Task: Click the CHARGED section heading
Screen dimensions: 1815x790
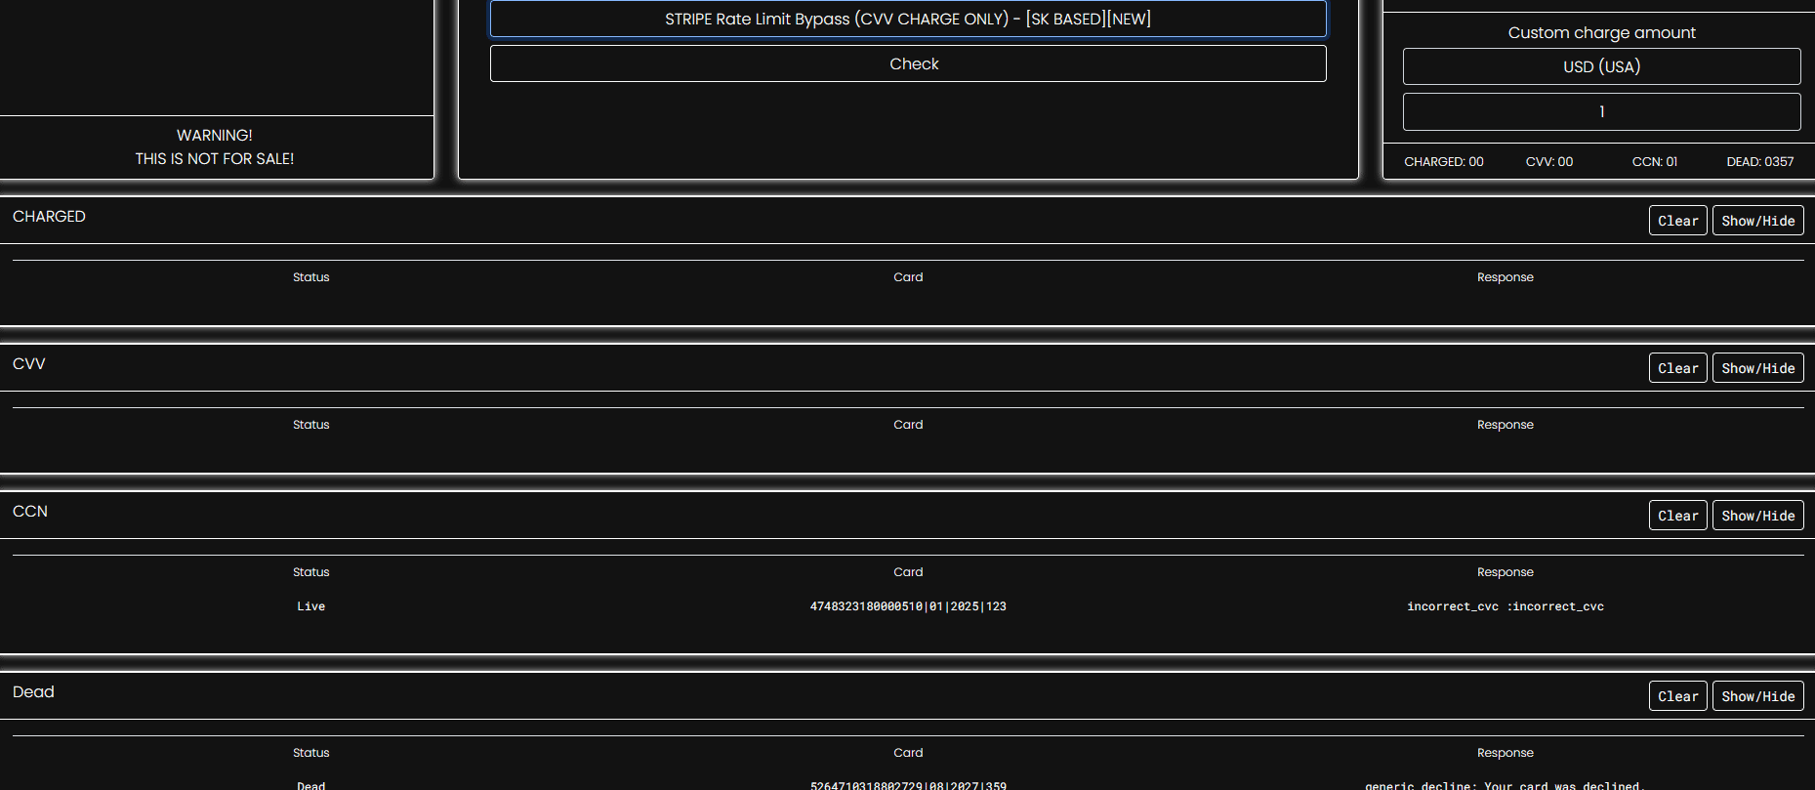Action: [x=49, y=217]
